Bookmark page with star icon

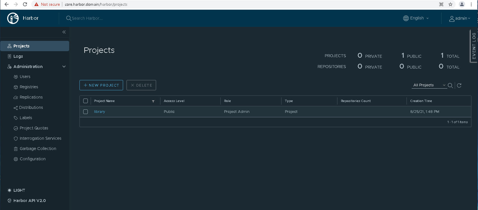450,4
